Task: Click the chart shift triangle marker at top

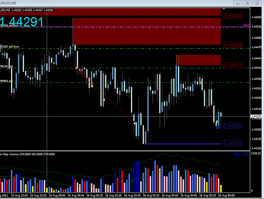Action: click(x=224, y=8)
